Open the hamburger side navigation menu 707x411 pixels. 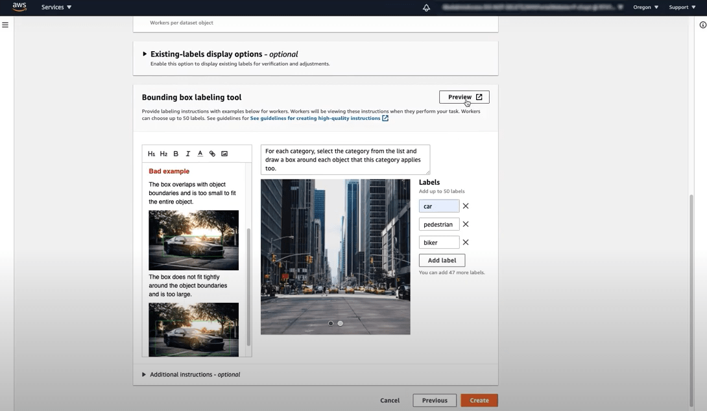tap(5, 25)
